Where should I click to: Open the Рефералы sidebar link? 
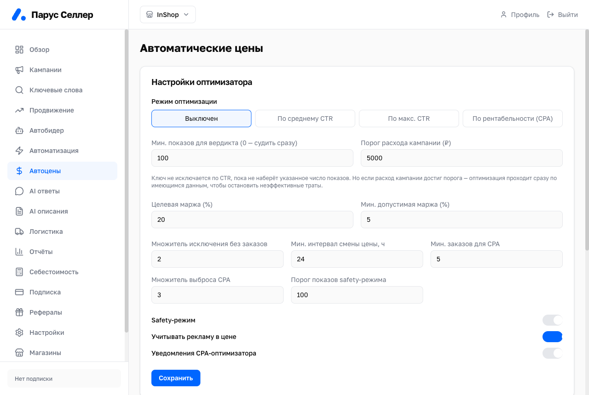coord(62,312)
